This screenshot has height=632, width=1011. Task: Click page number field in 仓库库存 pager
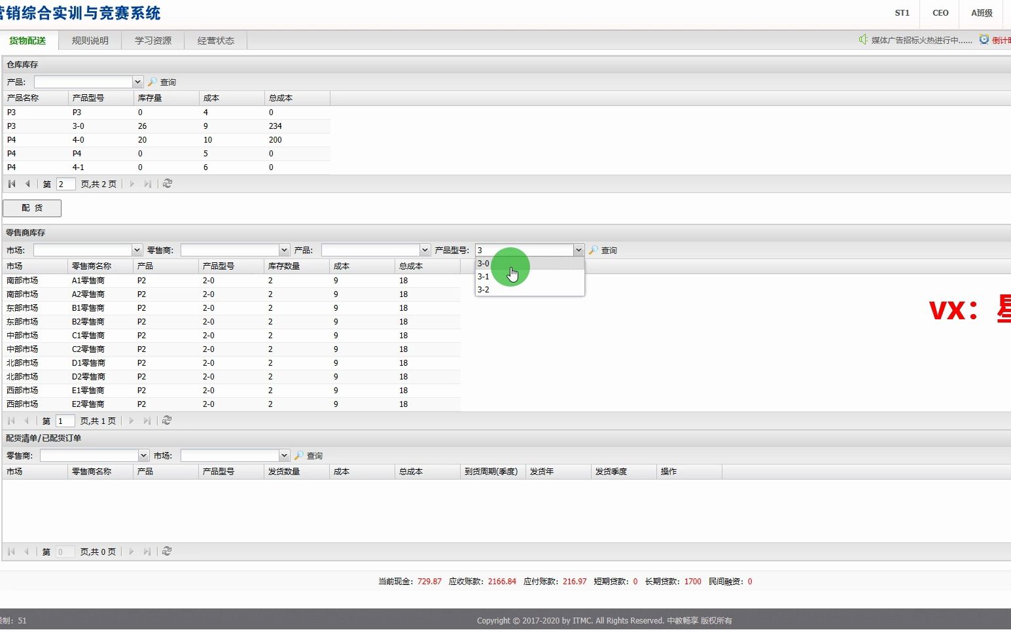(x=66, y=184)
